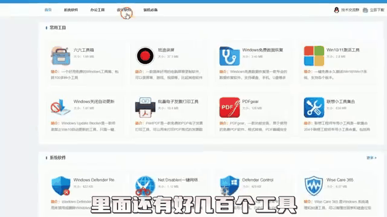
Task: Open the 装机必备 tab
Action: [x=151, y=10]
